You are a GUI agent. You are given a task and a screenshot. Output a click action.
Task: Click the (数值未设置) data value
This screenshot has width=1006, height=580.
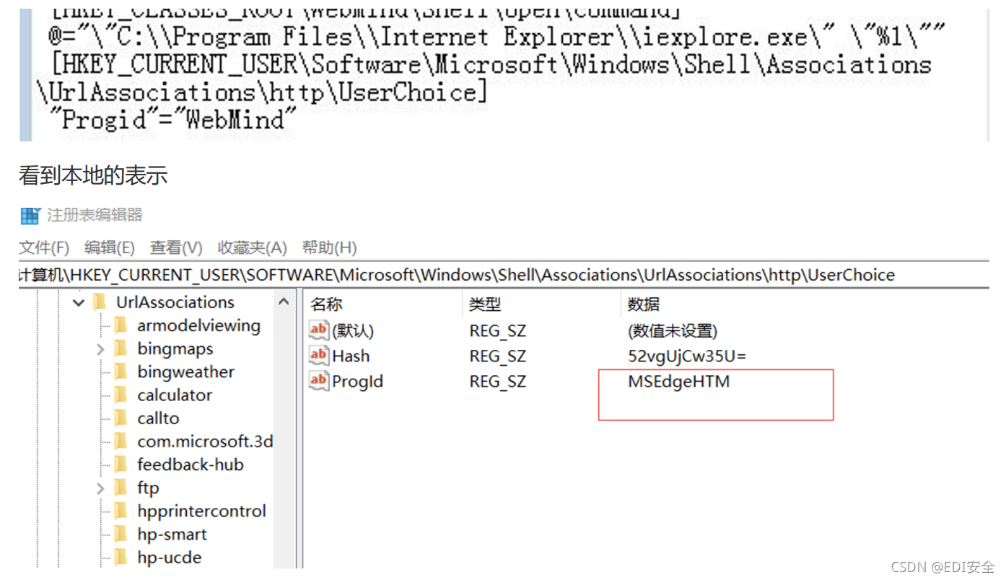pyautogui.click(x=673, y=331)
